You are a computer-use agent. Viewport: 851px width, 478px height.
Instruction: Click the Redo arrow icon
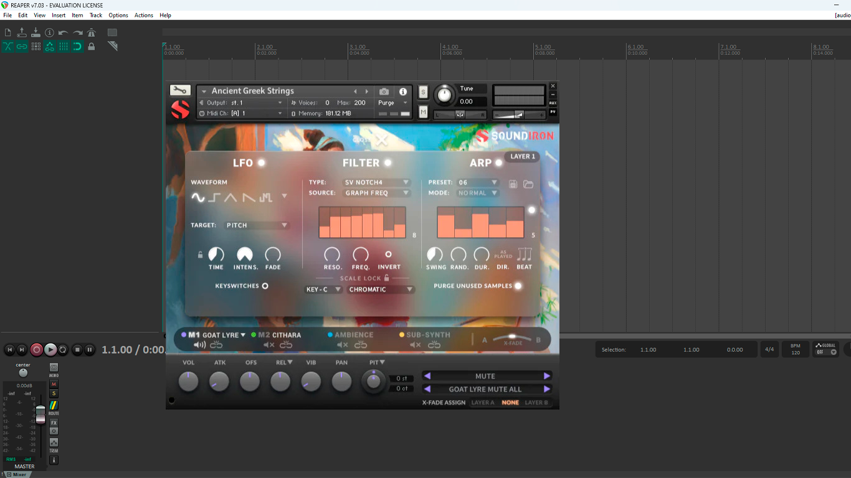pyautogui.click(x=77, y=32)
